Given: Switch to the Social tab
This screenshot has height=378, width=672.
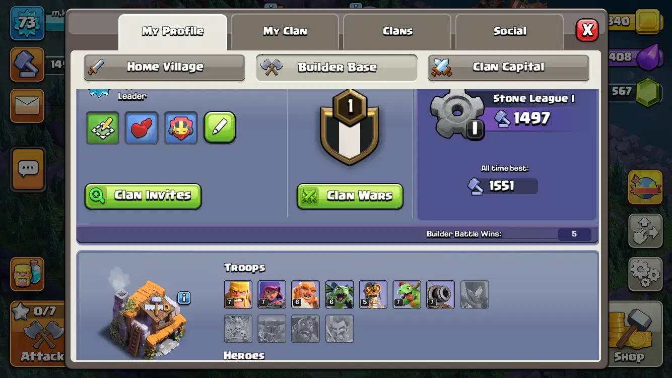Looking at the screenshot, I should 509,31.
